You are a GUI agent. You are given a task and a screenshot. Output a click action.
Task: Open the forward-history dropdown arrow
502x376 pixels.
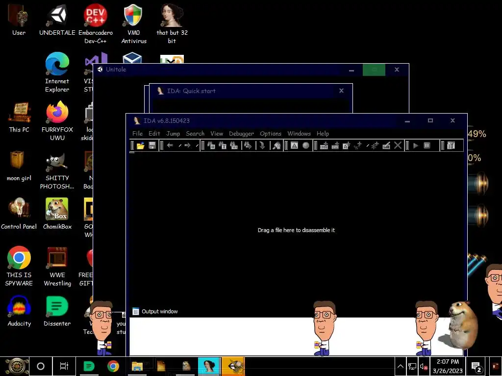click(197, 146)
